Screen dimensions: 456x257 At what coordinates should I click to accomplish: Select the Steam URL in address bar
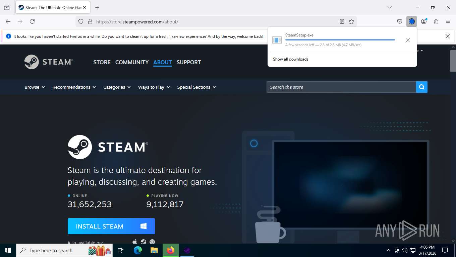[137, 22]
